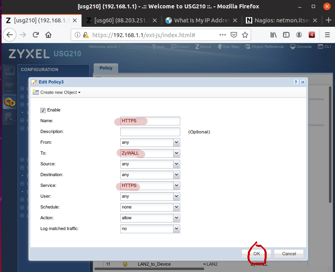The width and height of the screenshot is (335, 272).
Task: Open the Schedule dropdown
Action: click(x=176, y=207)
